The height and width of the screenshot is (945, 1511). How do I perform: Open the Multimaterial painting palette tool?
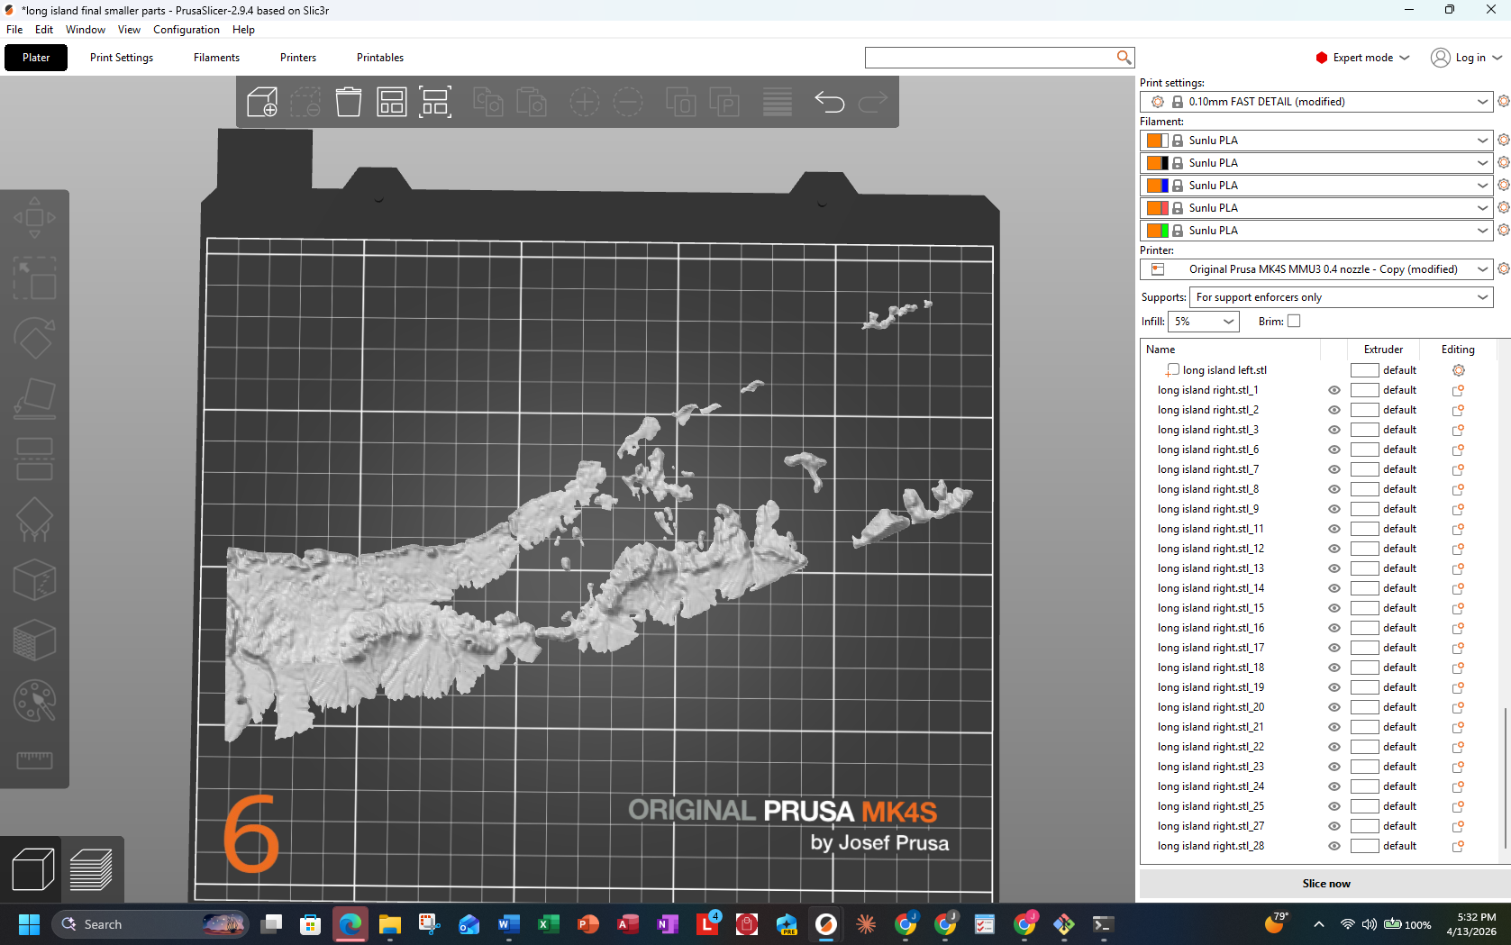(34, 700)
